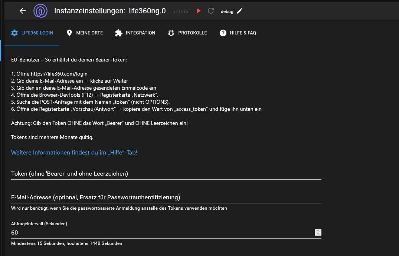Click the HILFE & FAQ question mark icon
The height and width of the screenshot is (256, 399).
tap(223, 33)
